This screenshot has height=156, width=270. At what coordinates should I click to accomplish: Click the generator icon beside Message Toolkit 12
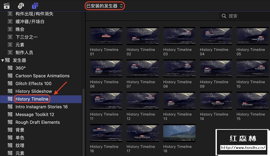pos(10,114)
